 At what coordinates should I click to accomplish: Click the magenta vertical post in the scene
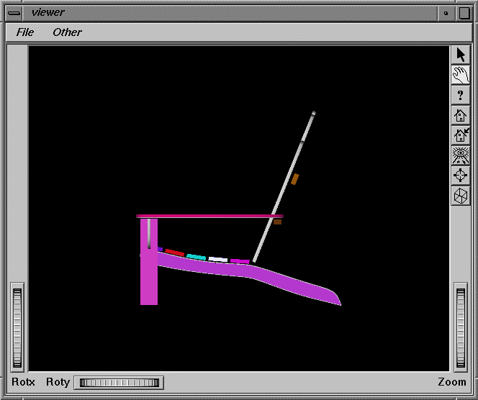click(x=149, y=281)
